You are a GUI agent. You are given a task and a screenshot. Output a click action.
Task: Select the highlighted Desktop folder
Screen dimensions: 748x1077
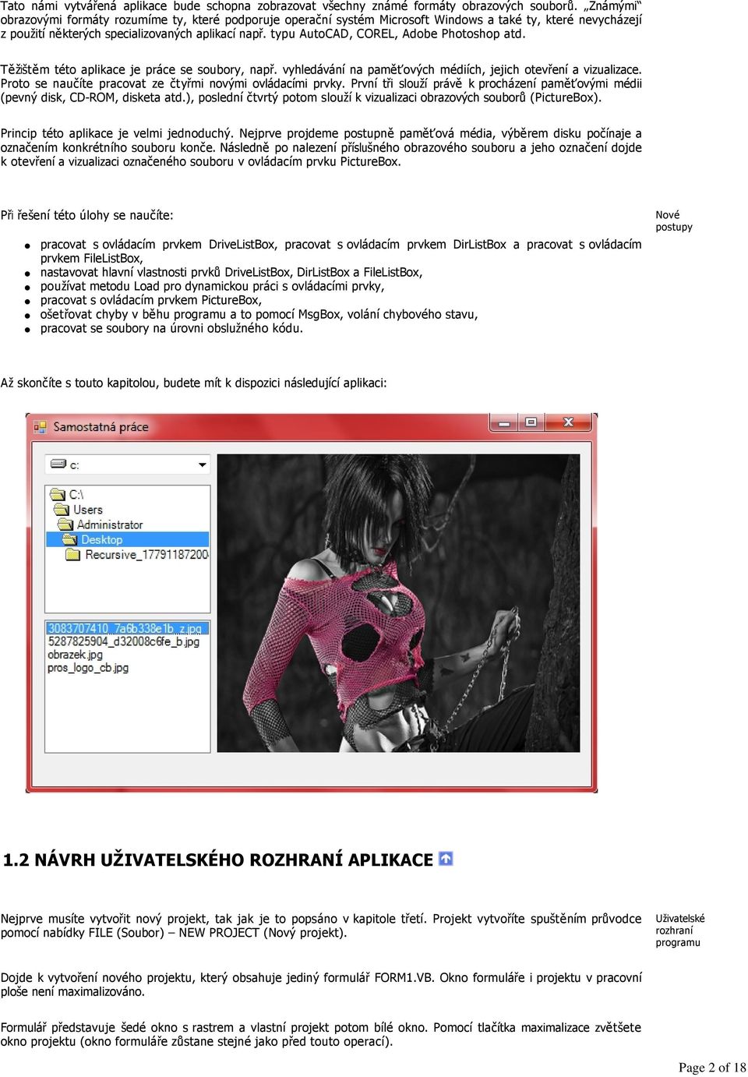click(x=128, y=539)
